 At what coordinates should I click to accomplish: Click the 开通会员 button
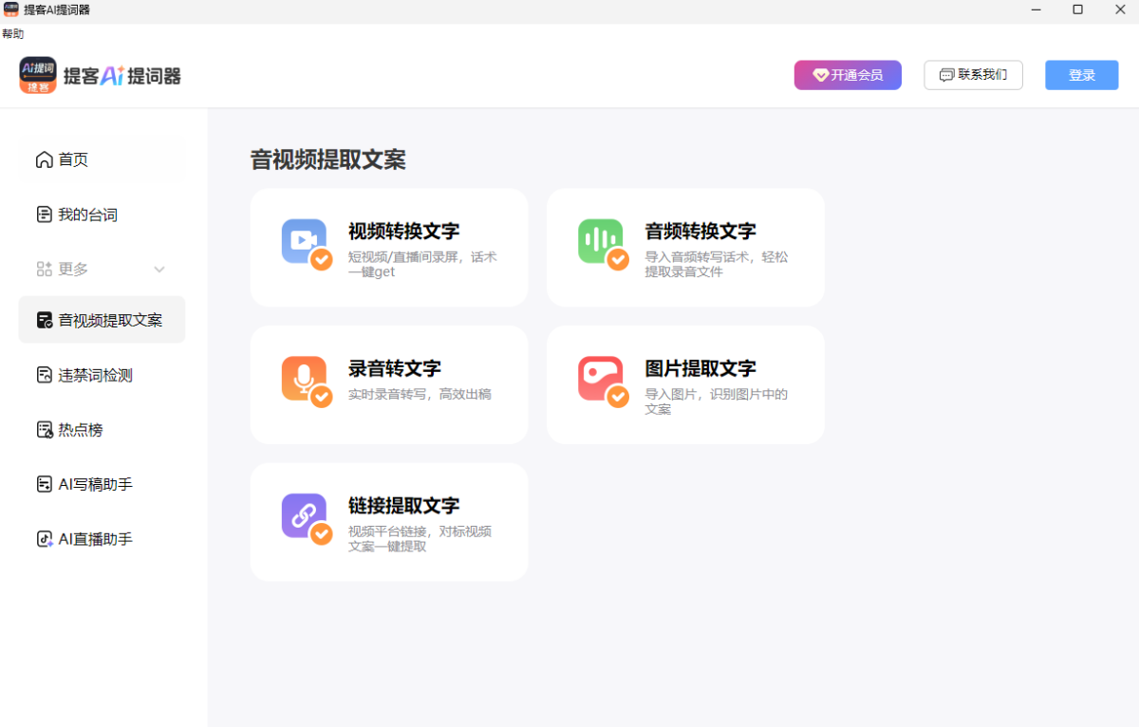click(x=848, y=75)
